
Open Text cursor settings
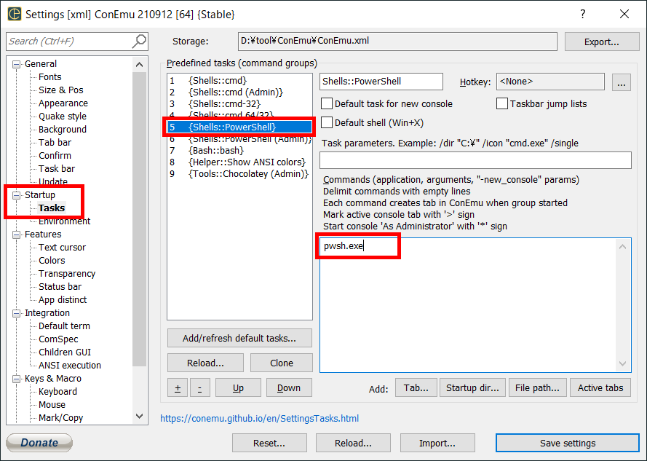[62, 248]
